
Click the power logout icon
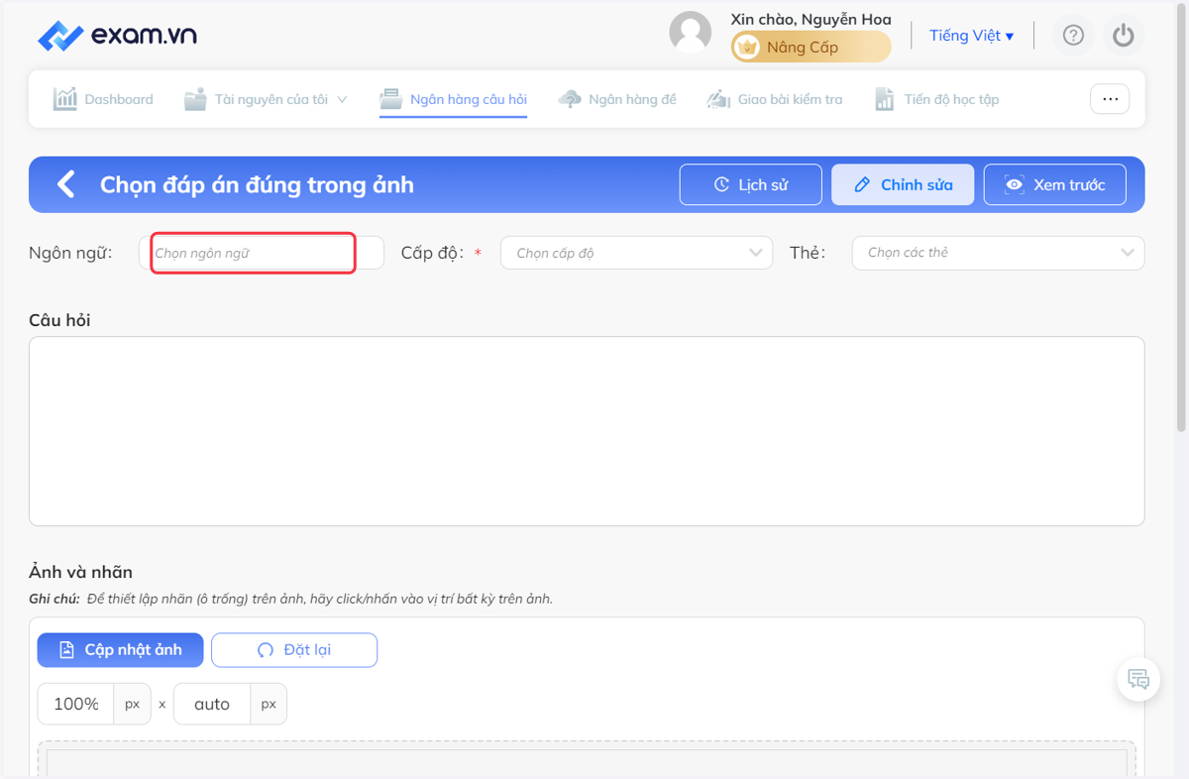click(x=1123, y=36)
